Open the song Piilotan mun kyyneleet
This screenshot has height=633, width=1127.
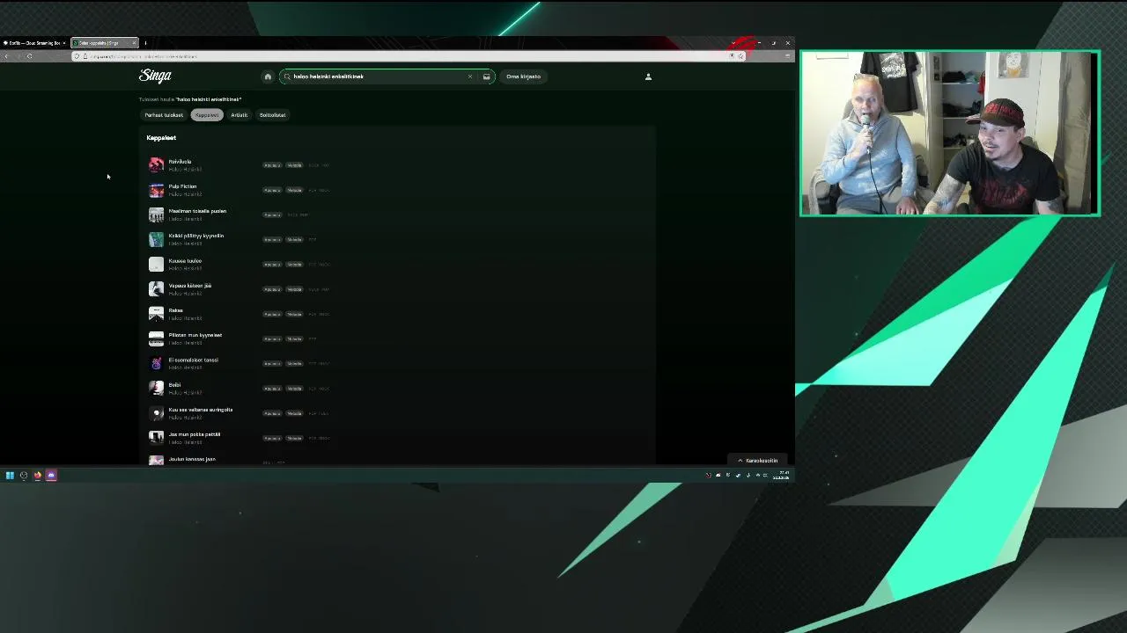click(x=195, y=335)
